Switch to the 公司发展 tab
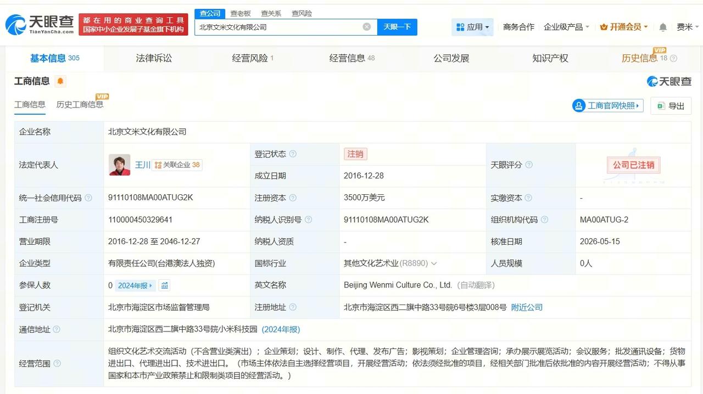This screenshot has height=394, width=703. [x=451, y=58]
